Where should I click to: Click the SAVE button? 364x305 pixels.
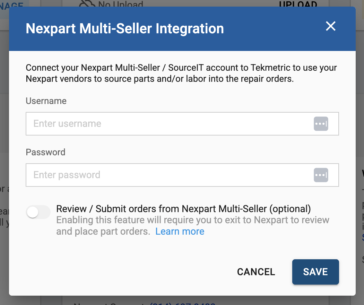[x=315, y=272]
